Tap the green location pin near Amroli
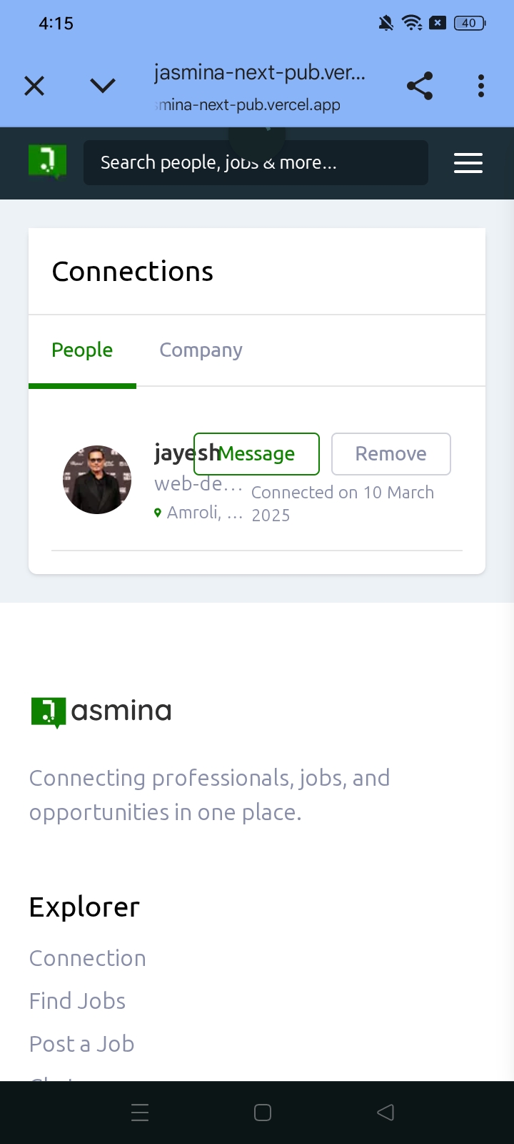 (158, 513)
